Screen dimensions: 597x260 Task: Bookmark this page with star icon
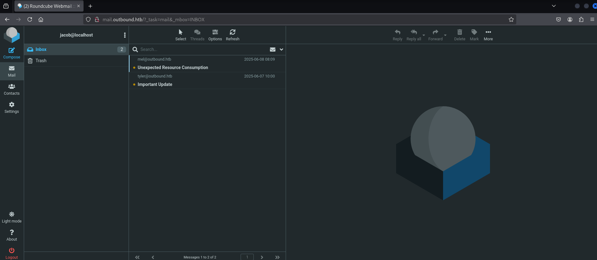click(511, 19)
